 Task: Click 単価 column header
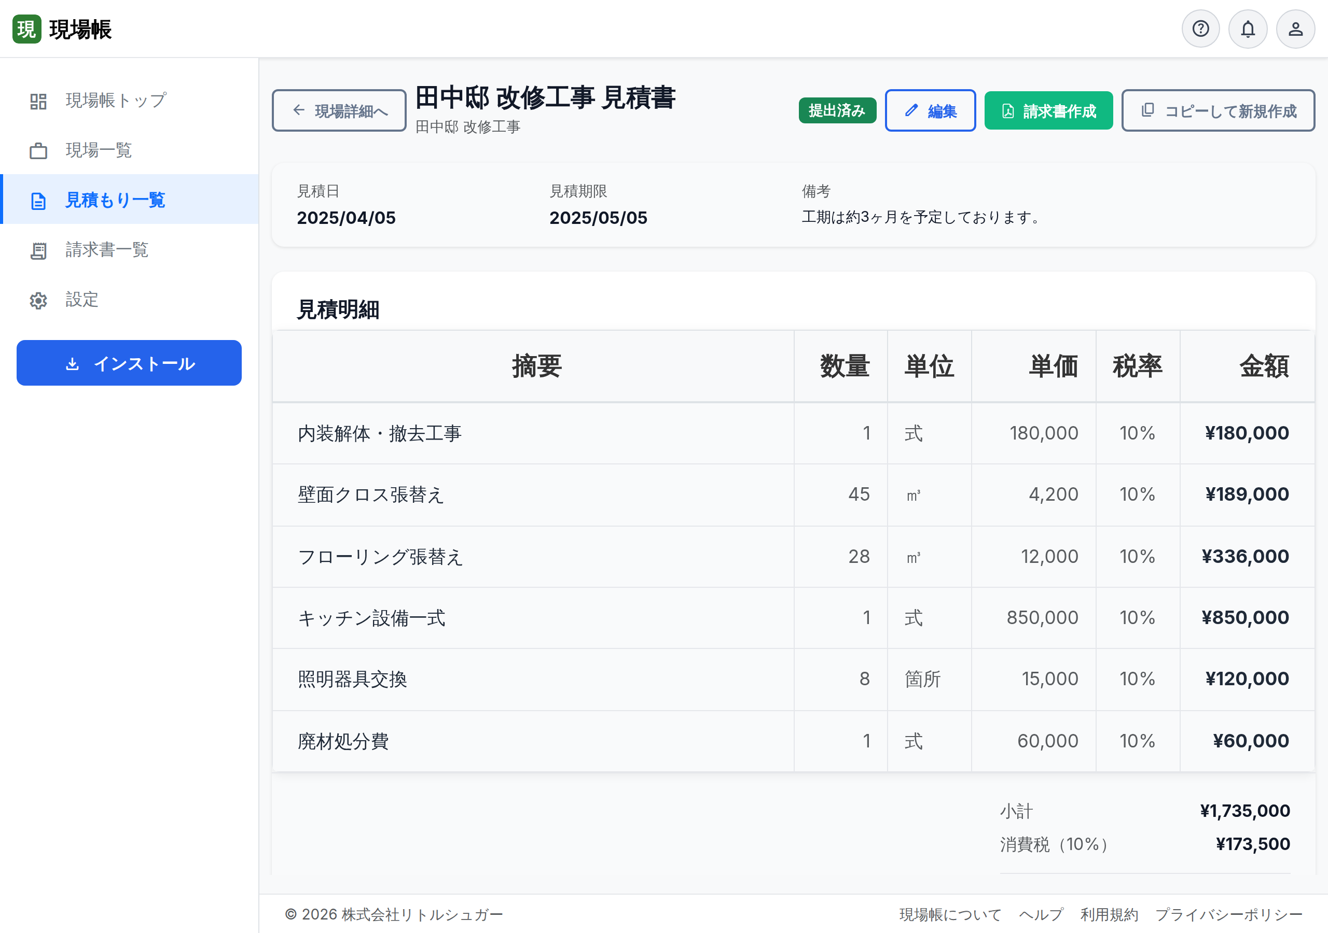pyautogui.click(x=1033, y=366)
